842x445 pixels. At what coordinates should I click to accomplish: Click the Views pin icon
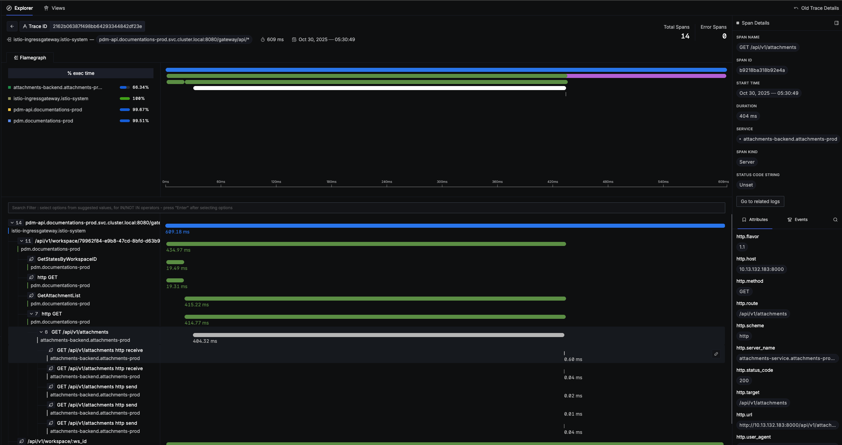pyautogui.click(x=46, y=8)
